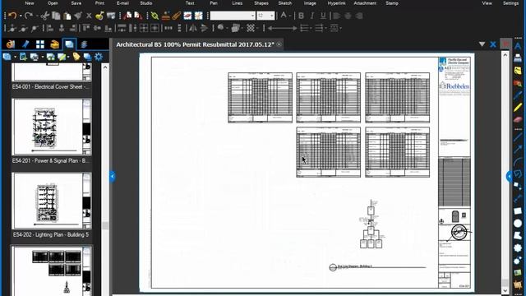526x296 pixels.
Task: Expand the right panel with blue arrow handle
Action: tap(509, 176)
